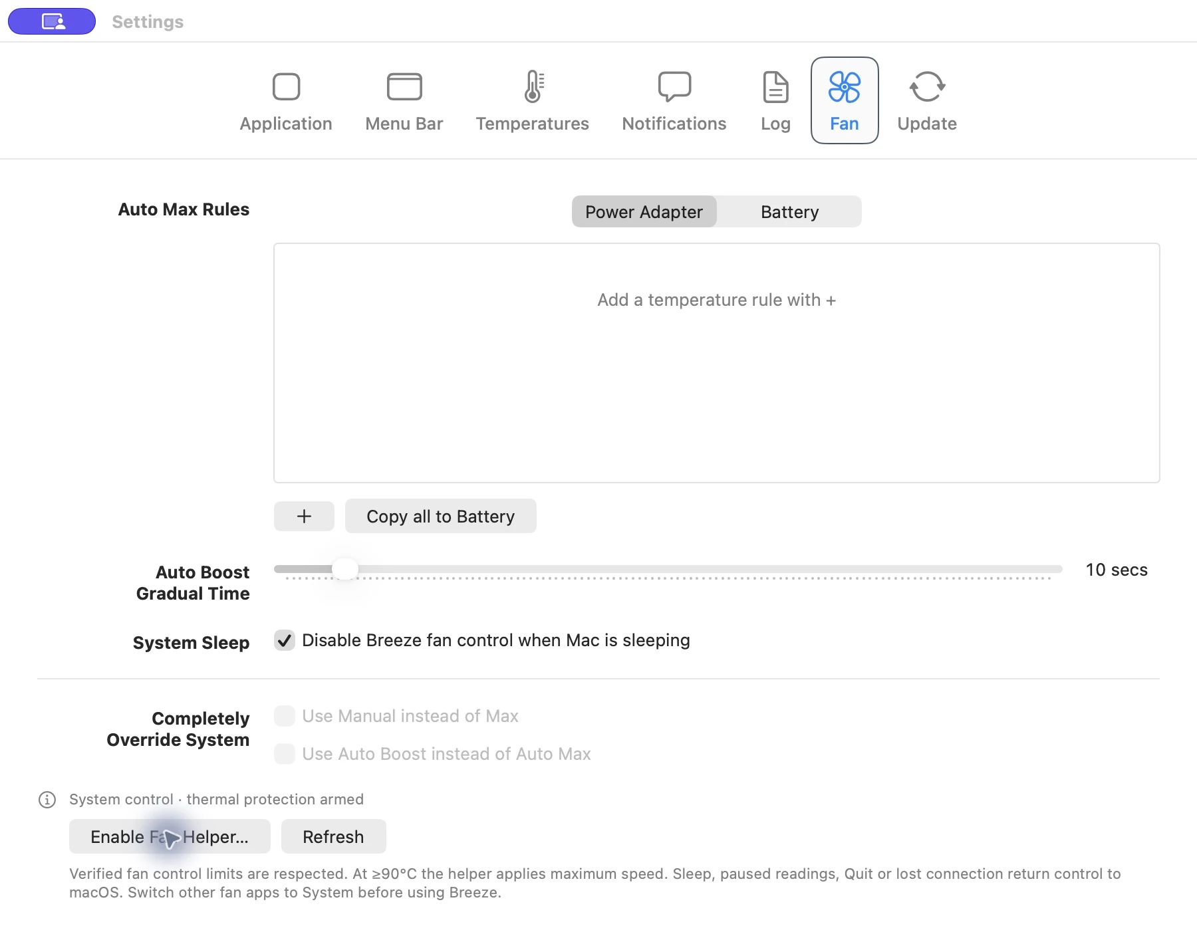Click the '10 secs' value label

pos(1117,570)
